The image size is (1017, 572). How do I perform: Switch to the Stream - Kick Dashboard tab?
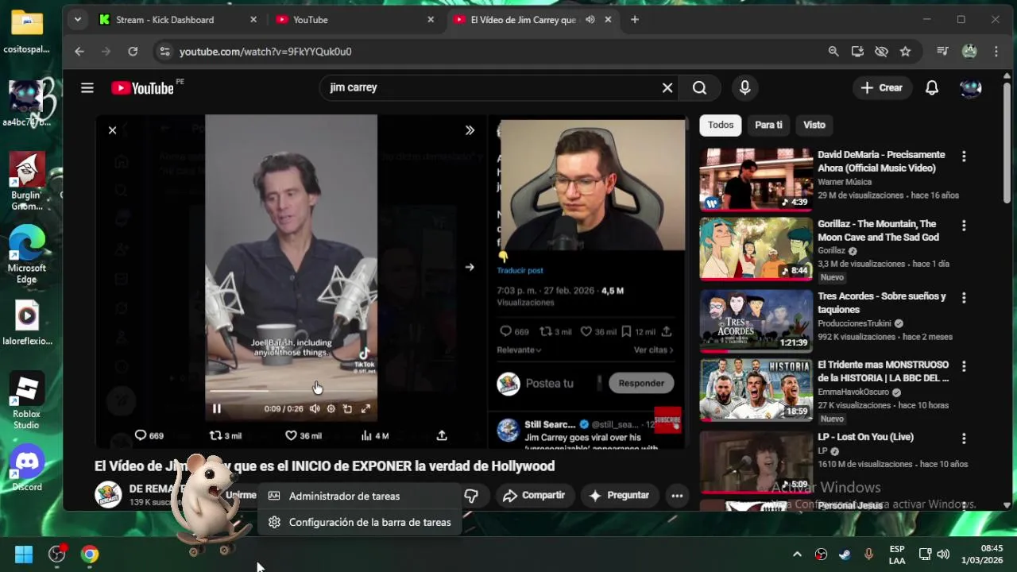(x=178, y=20)
